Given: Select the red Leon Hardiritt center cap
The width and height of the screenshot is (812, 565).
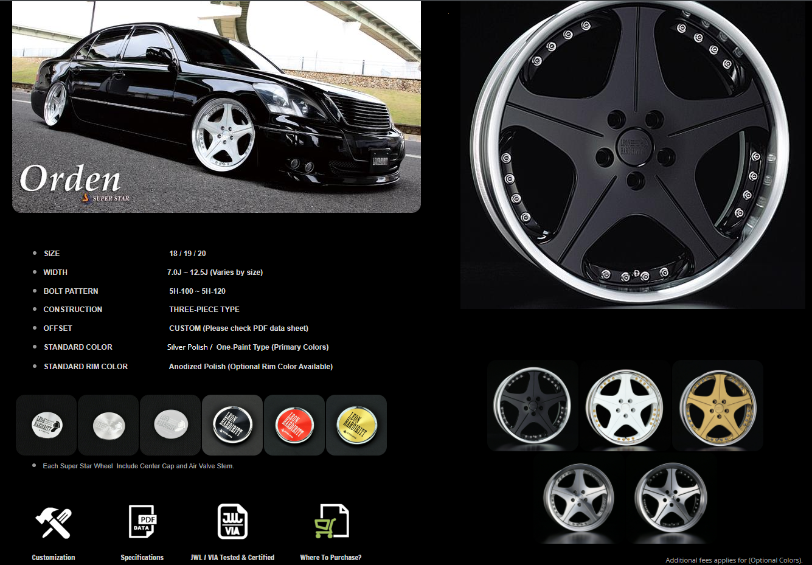Looking at the screenshot, I should pyautogui.click(x=294, y=425).
